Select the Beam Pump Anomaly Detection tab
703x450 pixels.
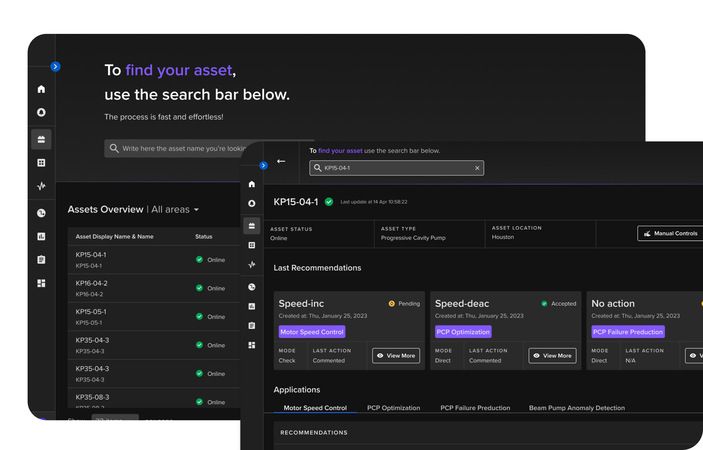[577, 408]
